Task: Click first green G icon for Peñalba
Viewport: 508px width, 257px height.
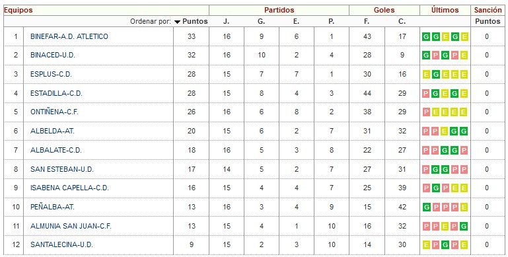Action: point(426,207)
